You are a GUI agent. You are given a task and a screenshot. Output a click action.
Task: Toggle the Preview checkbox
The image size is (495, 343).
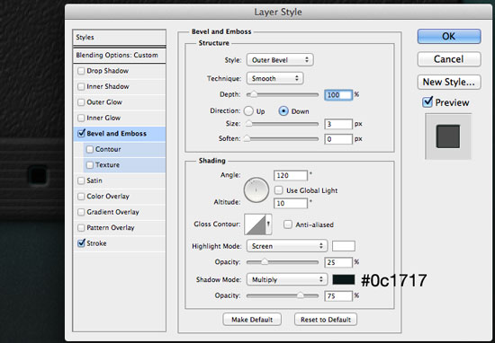(427, 102)
